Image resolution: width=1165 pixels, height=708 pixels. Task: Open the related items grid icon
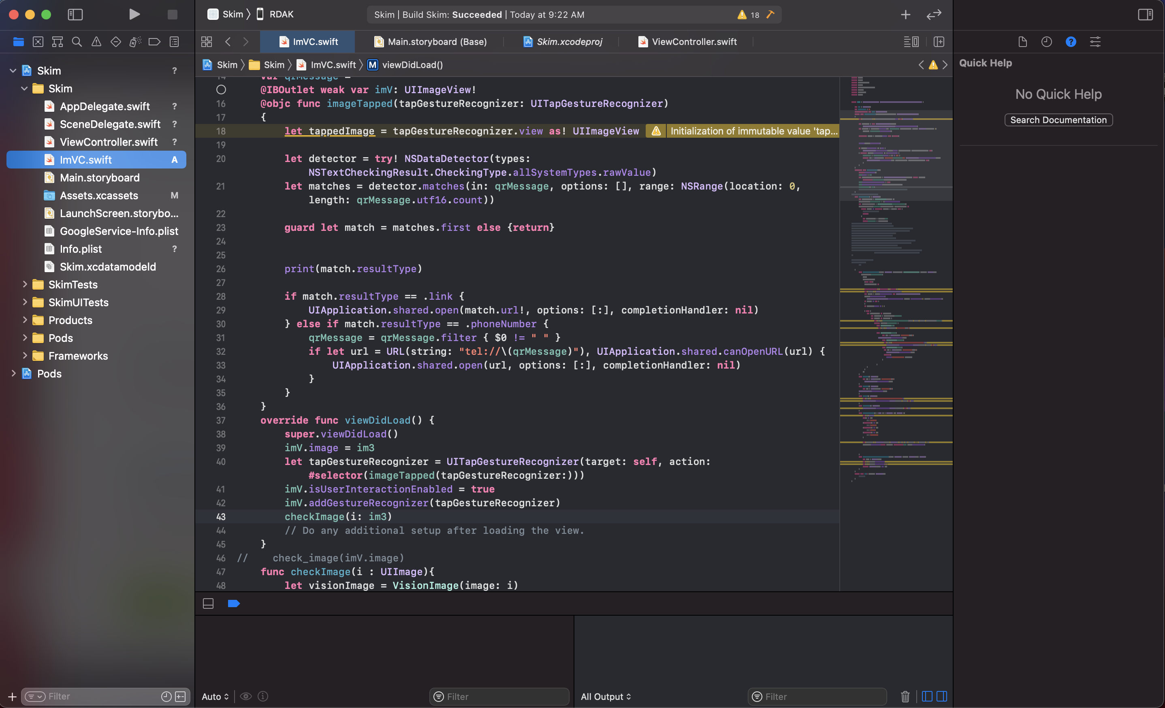click(207, 42)
